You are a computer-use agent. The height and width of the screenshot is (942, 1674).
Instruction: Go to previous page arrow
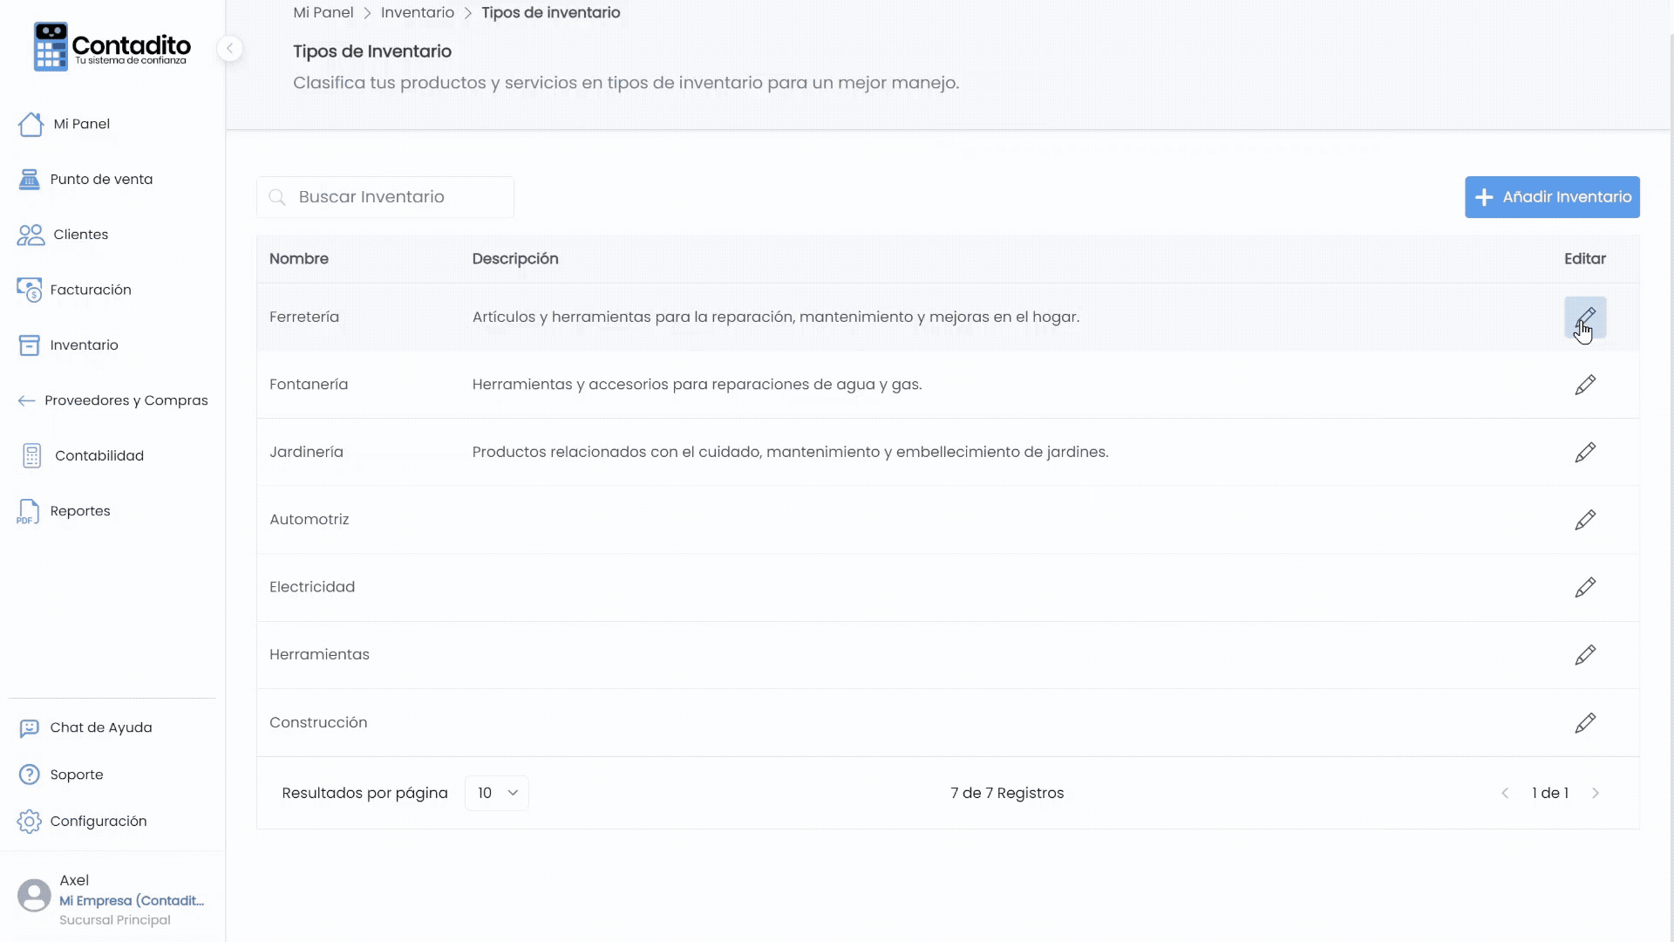click(x=1505, y=793)
